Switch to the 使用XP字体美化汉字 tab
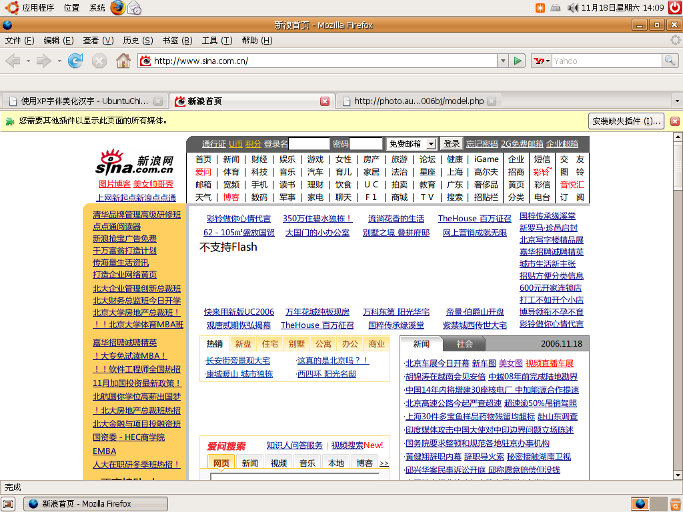This screenshot has height=512, width=683. tap(85, 101)
